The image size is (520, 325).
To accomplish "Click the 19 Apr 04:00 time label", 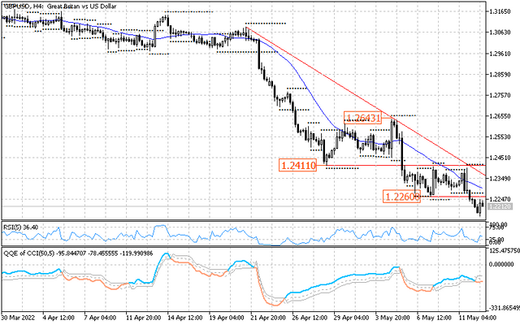I will [x=227, y=318].
